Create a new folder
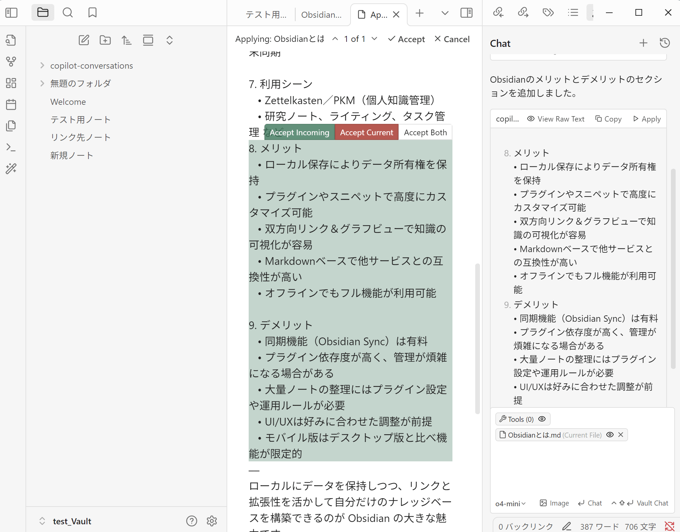 pyautogui.click(x=105, y=40)
